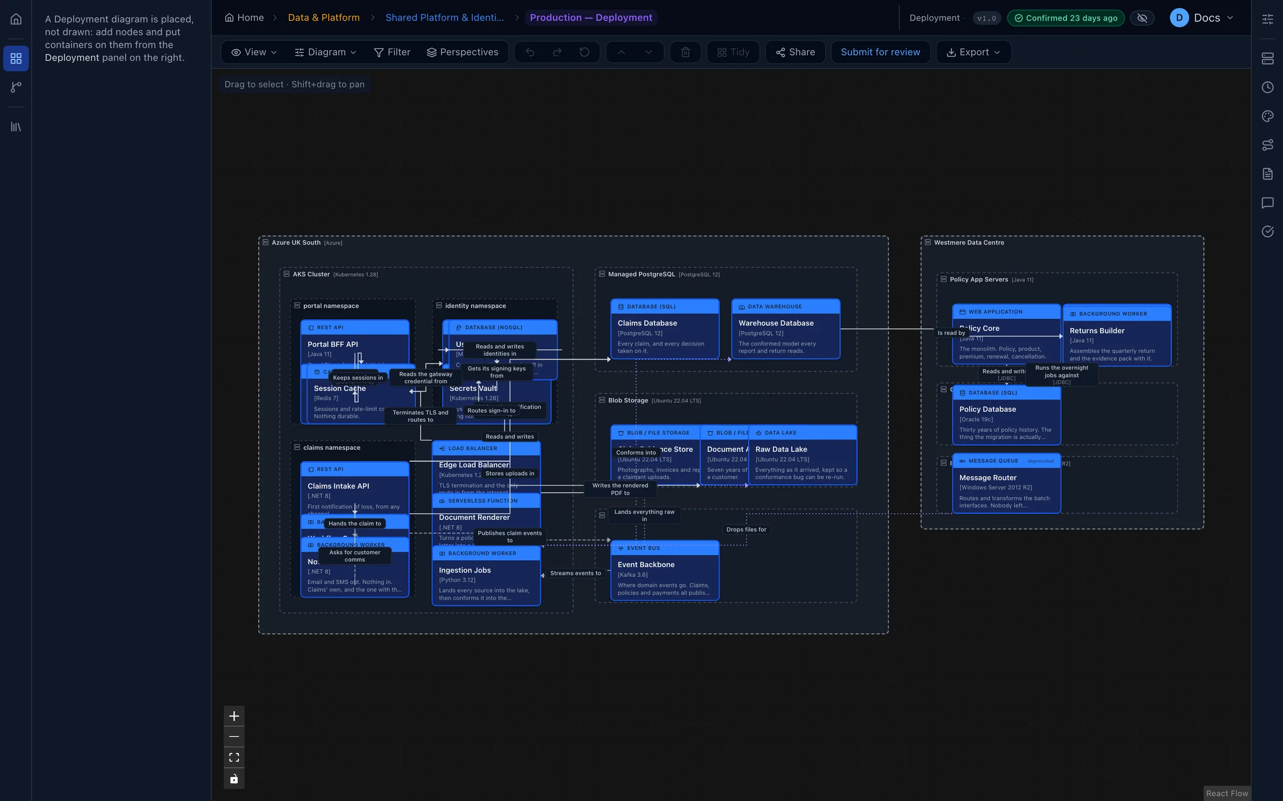Open the View dropdown
1283x801 pixels.
tap(254, 52)
